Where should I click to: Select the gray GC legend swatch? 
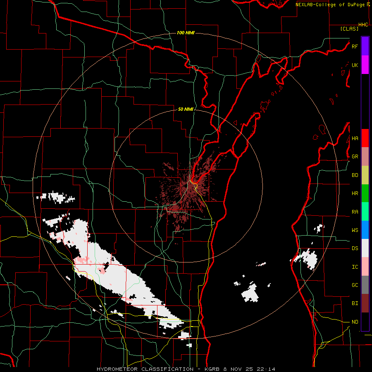(x=365, y=285)
